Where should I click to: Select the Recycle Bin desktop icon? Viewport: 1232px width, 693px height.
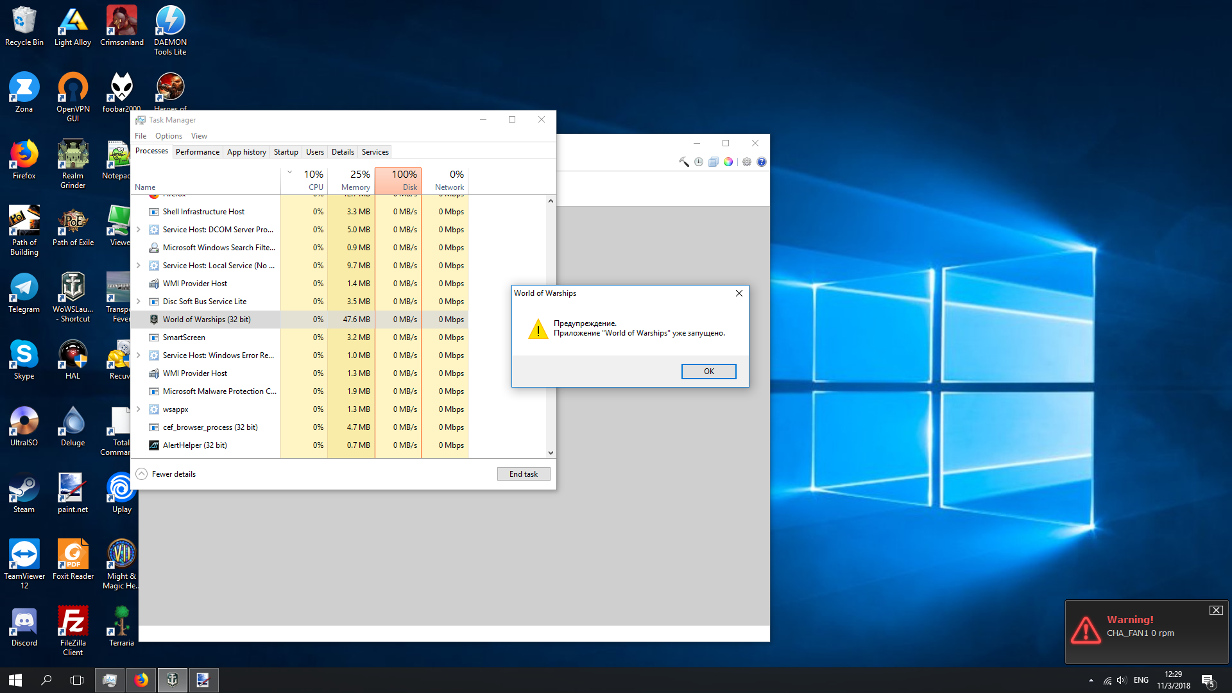[x=24, y=26]
